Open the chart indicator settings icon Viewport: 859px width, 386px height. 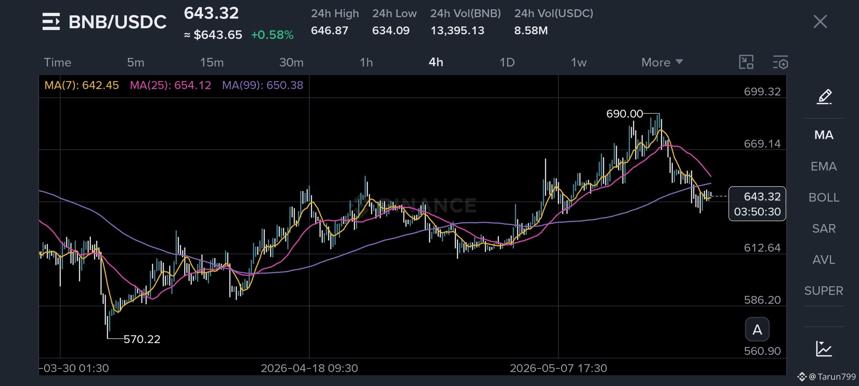tap(780, 62)
